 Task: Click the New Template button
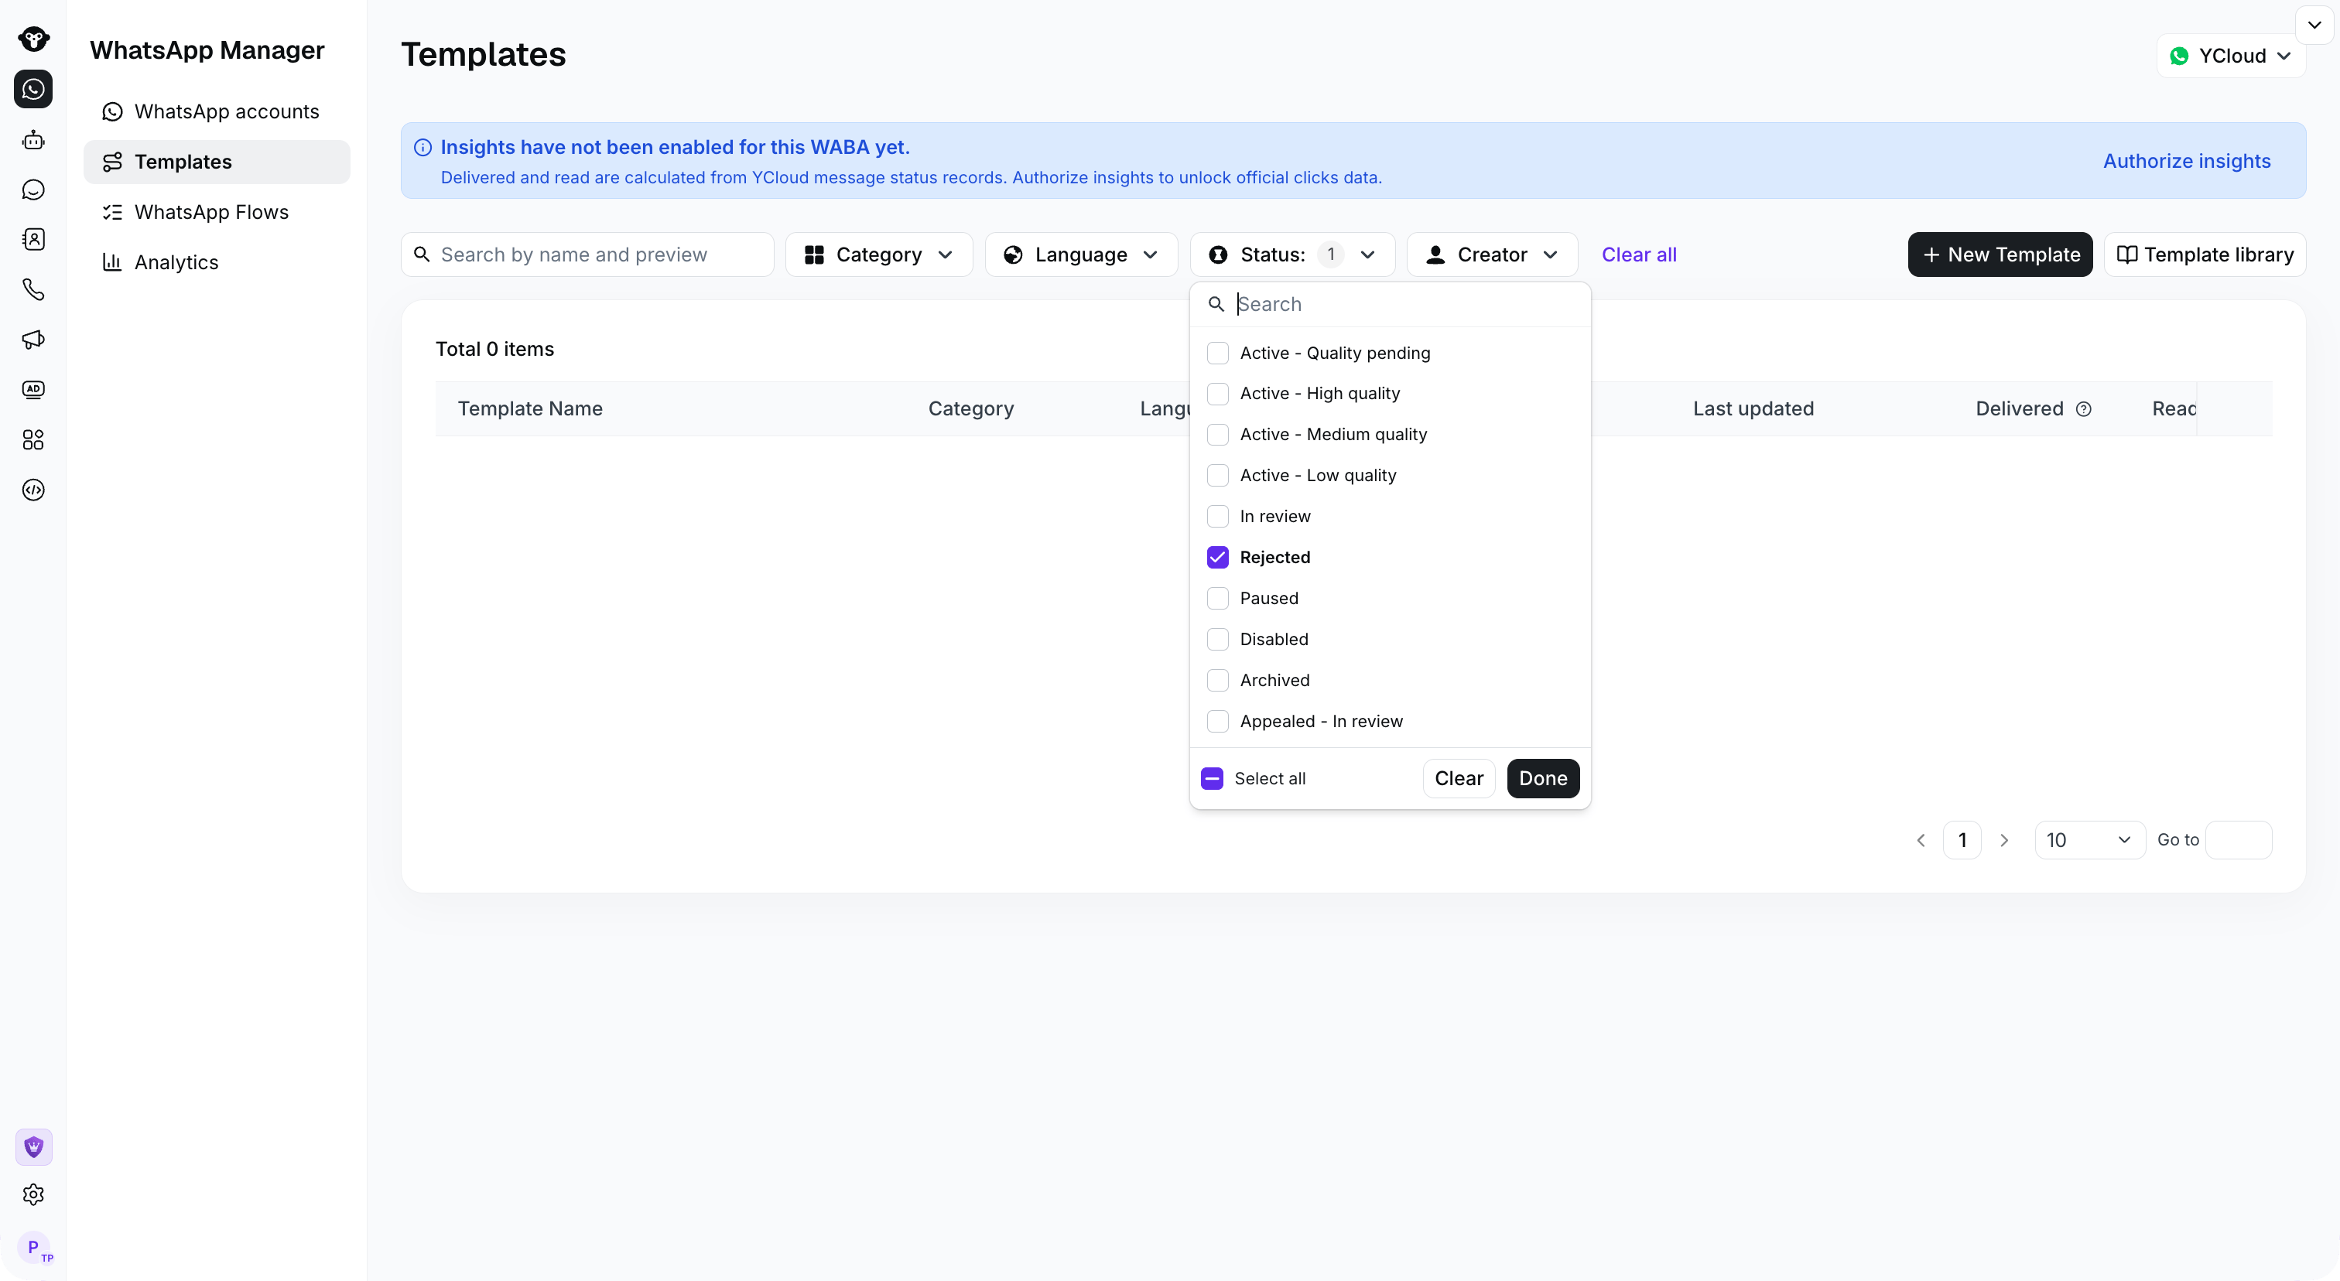(2000, 255)
